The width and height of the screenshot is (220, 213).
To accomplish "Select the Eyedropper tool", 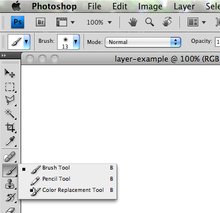I will 10,141.
